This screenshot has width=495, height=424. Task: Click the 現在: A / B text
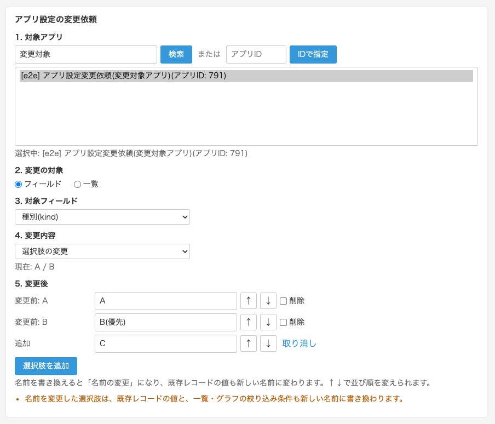(x=34, y=267)
